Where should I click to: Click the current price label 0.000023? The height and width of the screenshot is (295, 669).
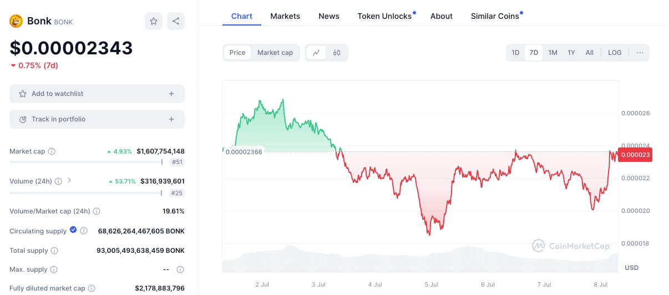[636, 155]
